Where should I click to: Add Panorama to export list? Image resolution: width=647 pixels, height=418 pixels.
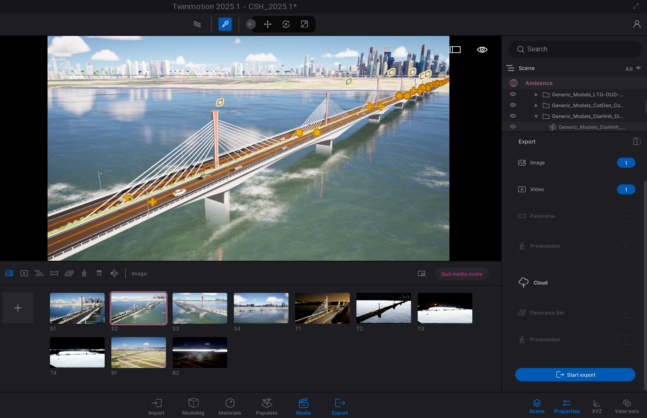pos(626,216)
